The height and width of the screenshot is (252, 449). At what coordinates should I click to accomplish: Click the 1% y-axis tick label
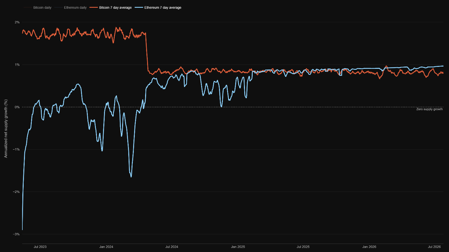click(17, 65)
